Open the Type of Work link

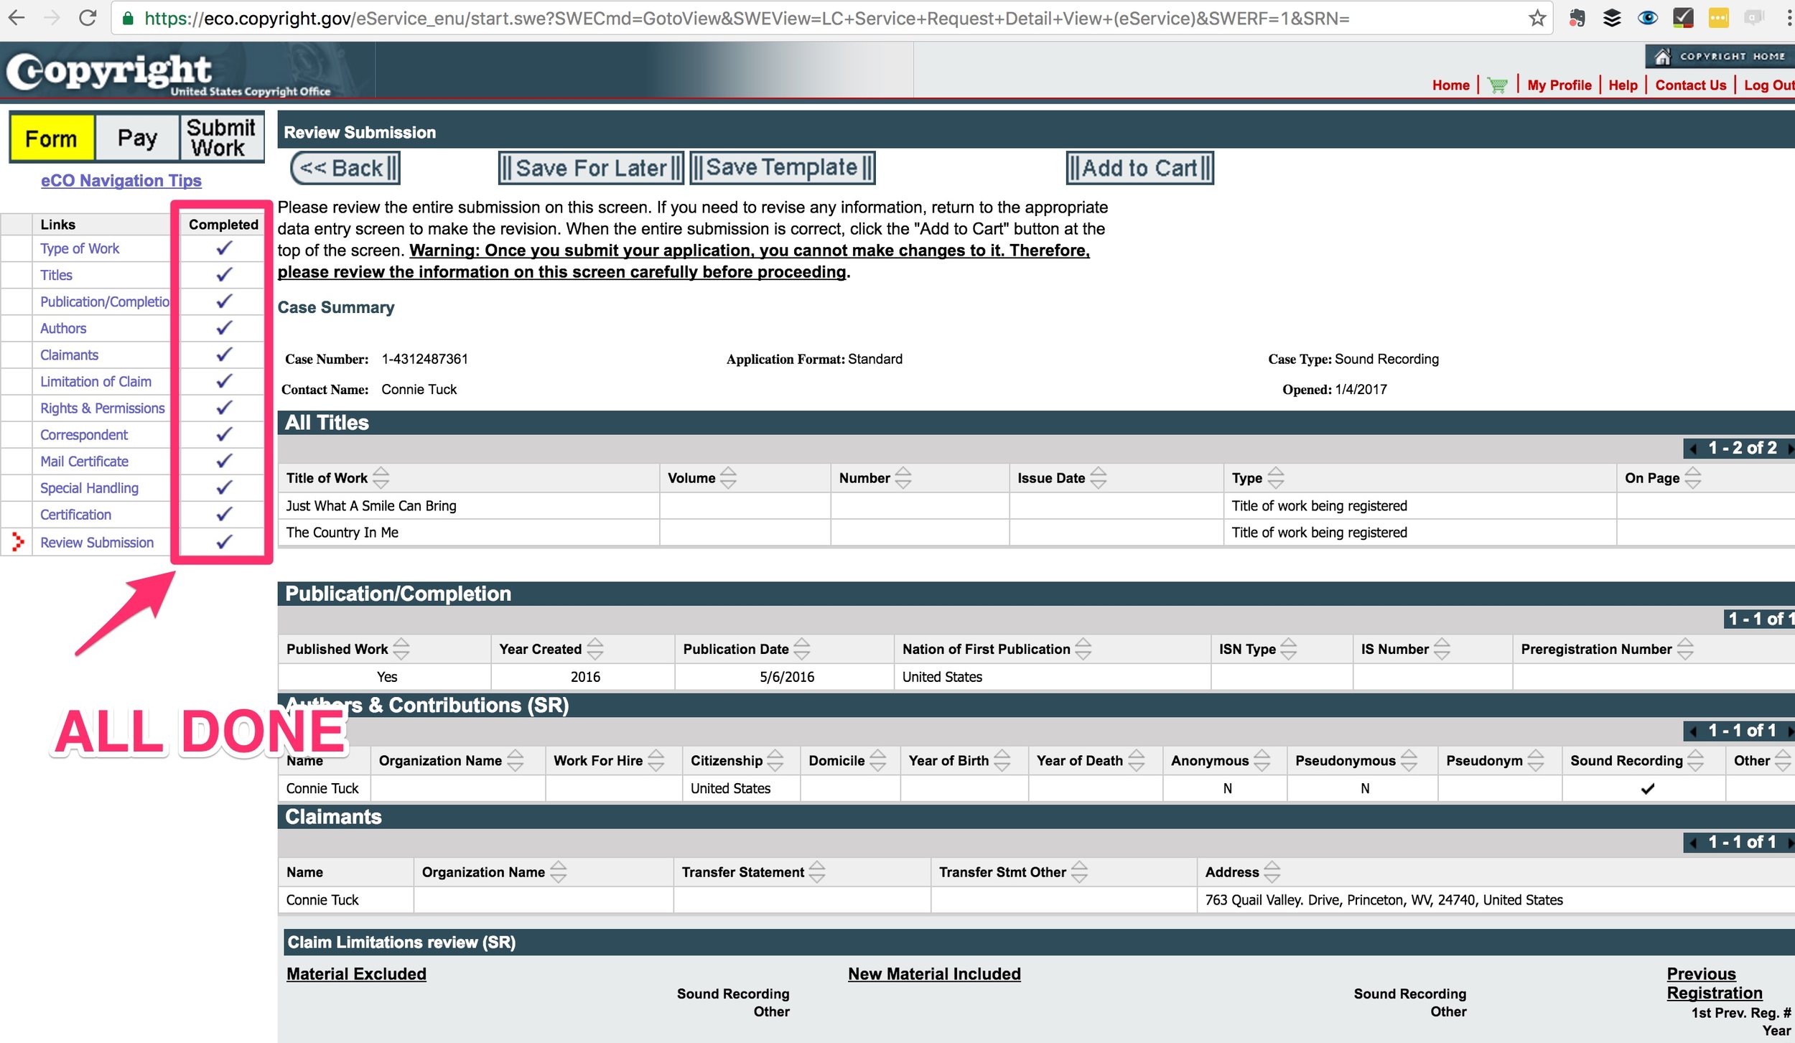click(80, 248)
